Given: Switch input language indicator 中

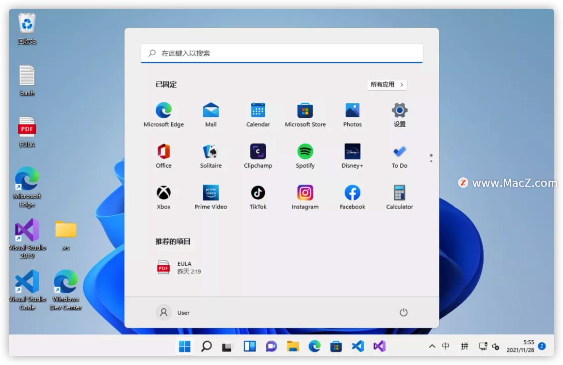Looking at the screenshot, I should [446, 346].
